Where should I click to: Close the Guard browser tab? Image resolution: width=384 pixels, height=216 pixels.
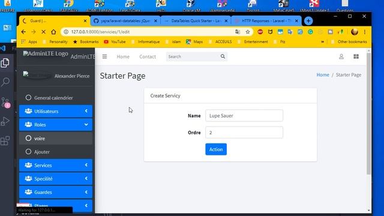point(85,21)
